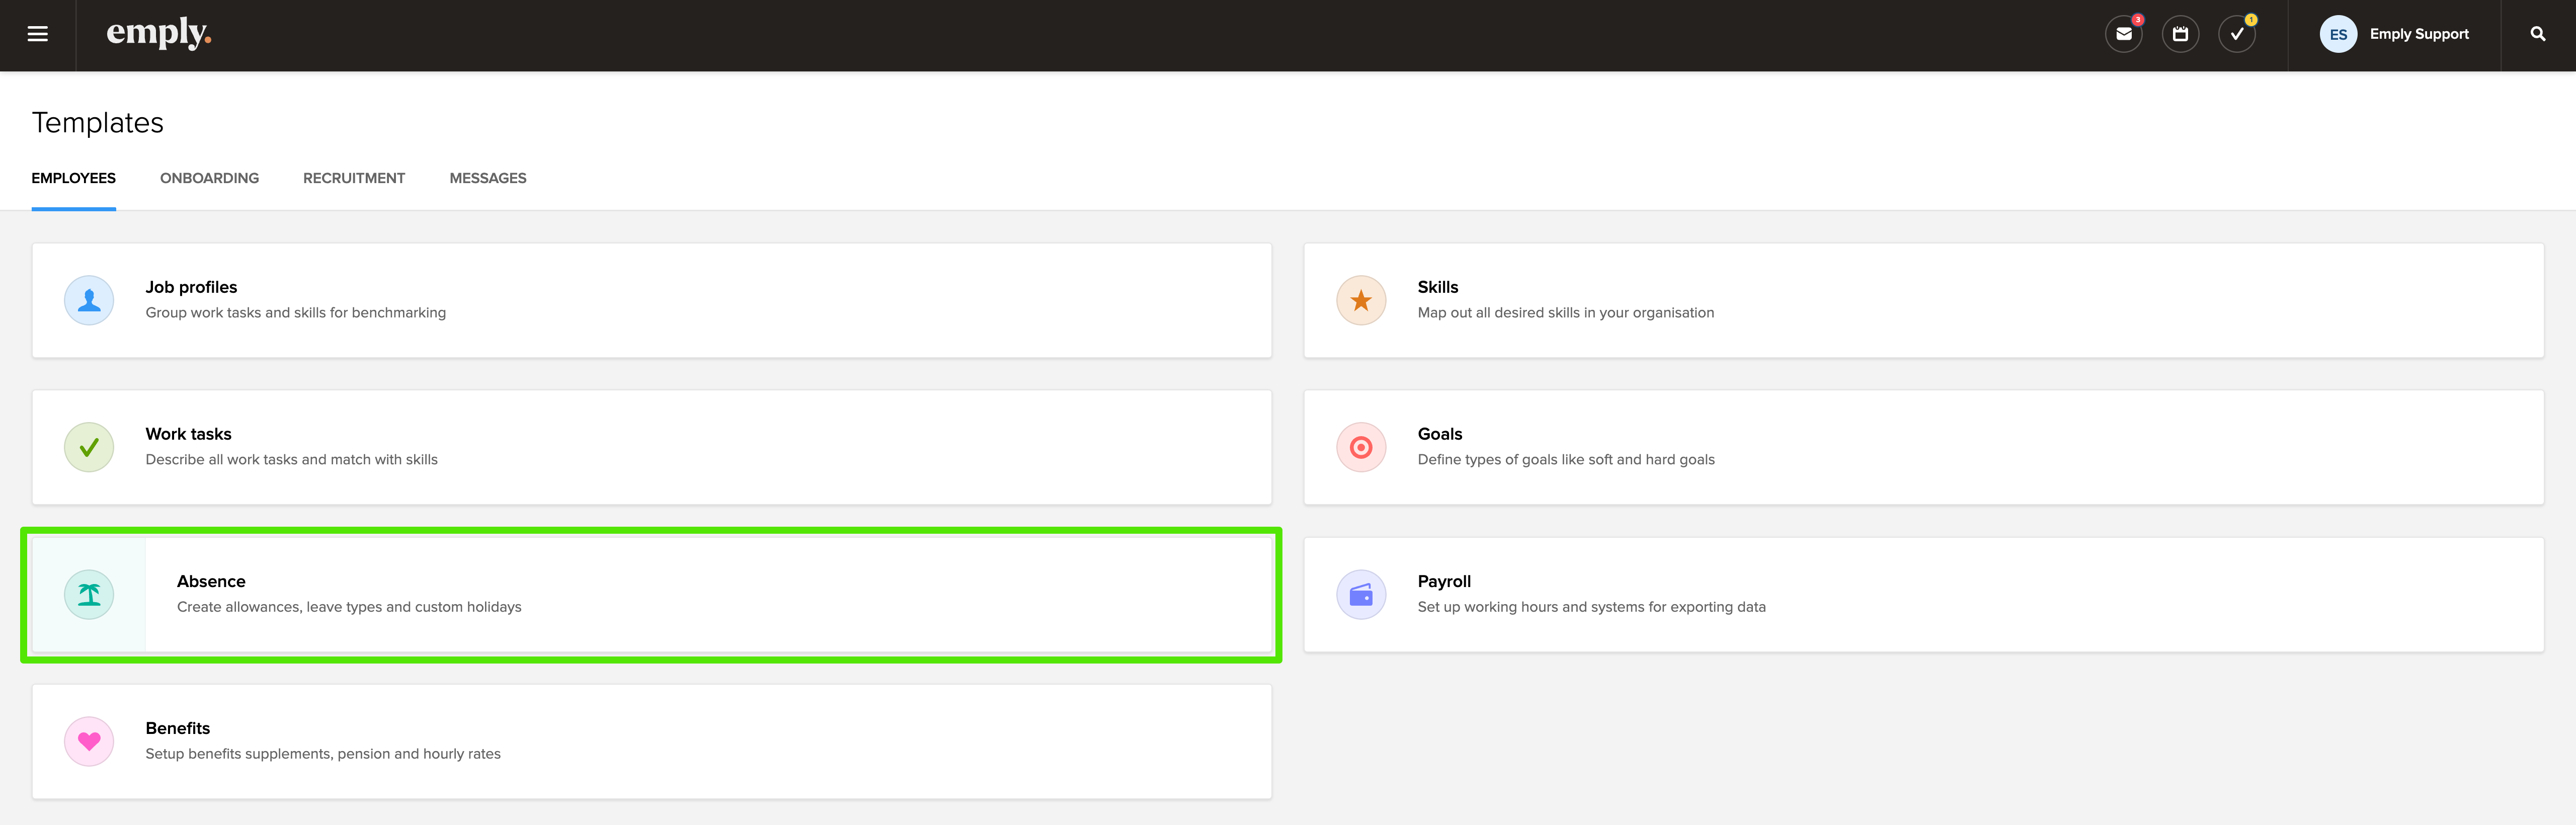Switch to the Messages tab

487,178
